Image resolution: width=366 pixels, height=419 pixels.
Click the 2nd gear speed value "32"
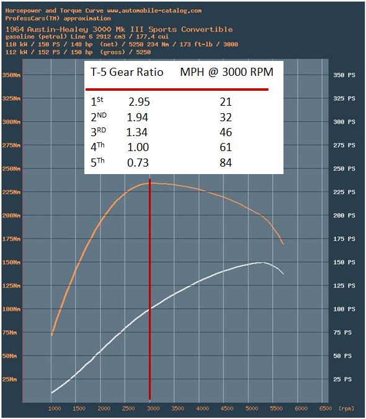click(226, 117)
